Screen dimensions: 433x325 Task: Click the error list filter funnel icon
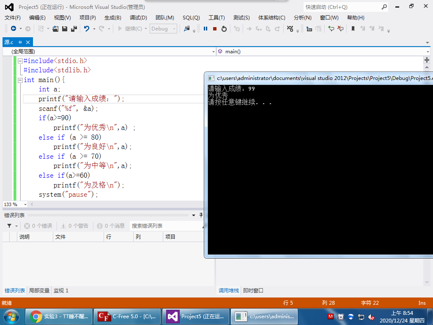pyautogui.click(x=9, y=226)
